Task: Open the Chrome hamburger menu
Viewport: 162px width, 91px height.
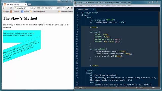Action: tap(72, 8)
